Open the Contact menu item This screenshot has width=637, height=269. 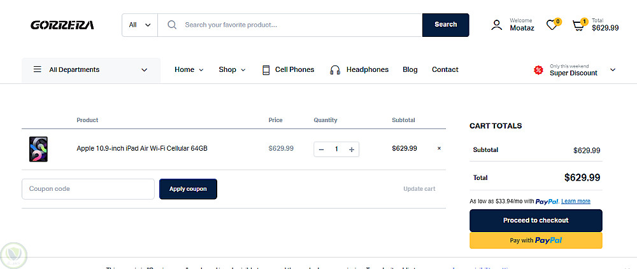point(445,69)
